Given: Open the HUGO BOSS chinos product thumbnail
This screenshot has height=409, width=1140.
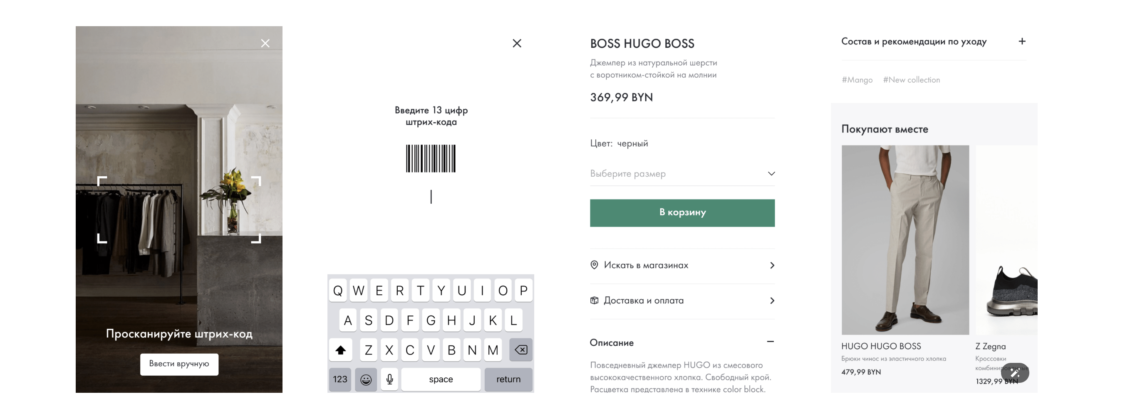Looking at the screenshot, I should pos(905,240).
